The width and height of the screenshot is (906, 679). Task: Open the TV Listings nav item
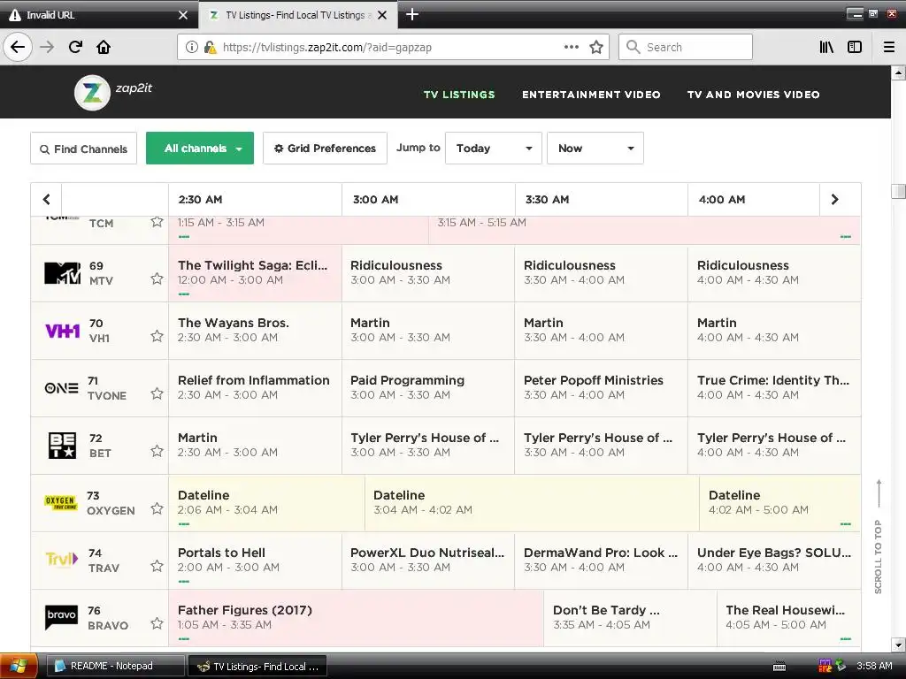coord(459,95)
